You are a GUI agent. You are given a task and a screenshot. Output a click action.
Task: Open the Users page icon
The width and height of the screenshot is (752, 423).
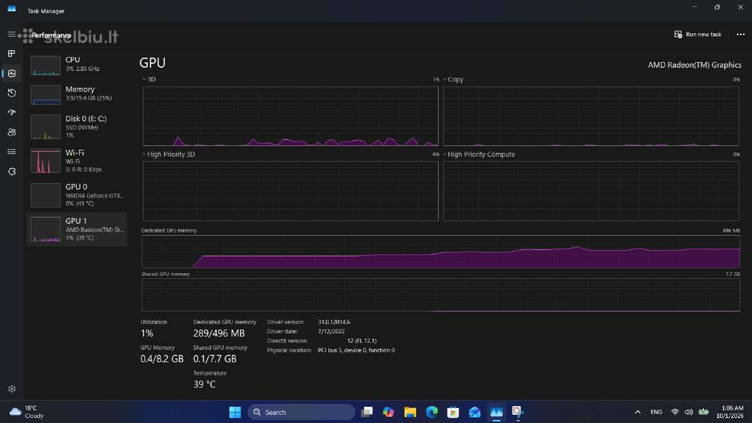pyautogui.click(x=11, y=132)
